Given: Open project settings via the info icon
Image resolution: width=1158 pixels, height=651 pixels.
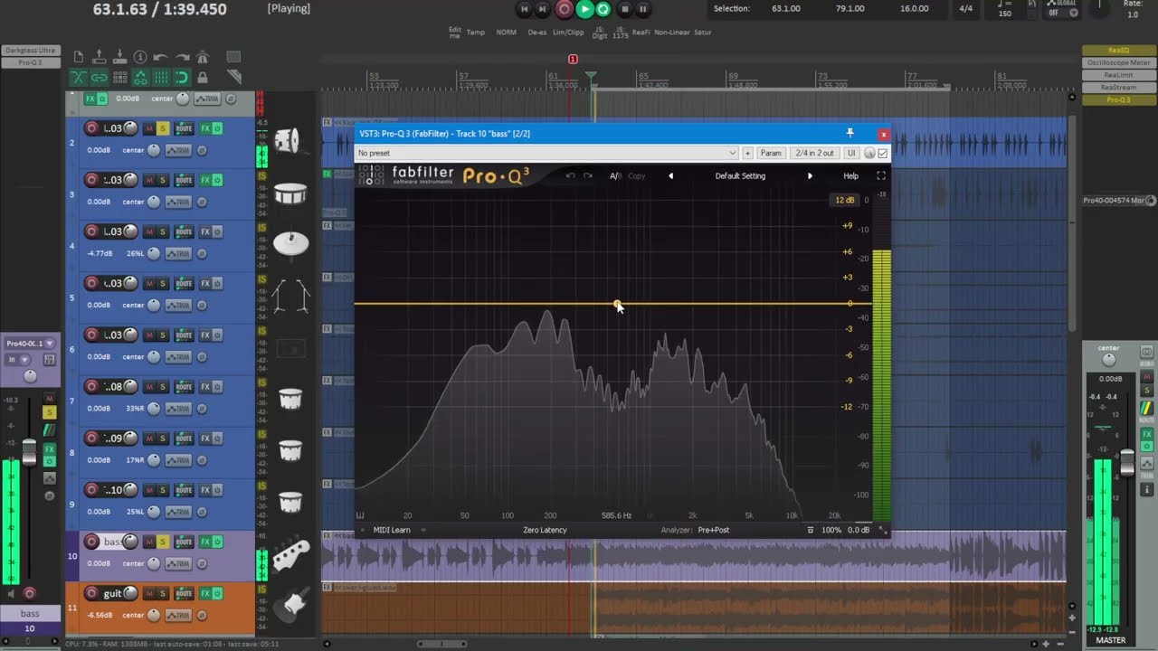Looking at the screenshot, I should (x=140, y=57).
